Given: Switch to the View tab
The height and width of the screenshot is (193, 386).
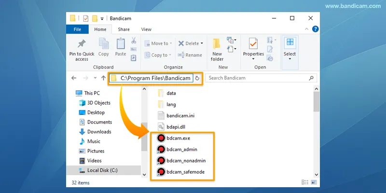Looking at the screenshot, I should [146, 29].
